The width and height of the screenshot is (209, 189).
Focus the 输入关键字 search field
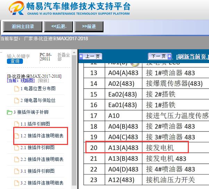(x=18, y=56)
